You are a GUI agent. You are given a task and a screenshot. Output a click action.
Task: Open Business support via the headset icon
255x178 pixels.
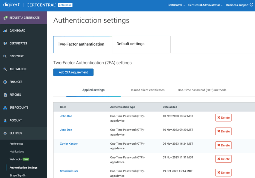point(251,5)
